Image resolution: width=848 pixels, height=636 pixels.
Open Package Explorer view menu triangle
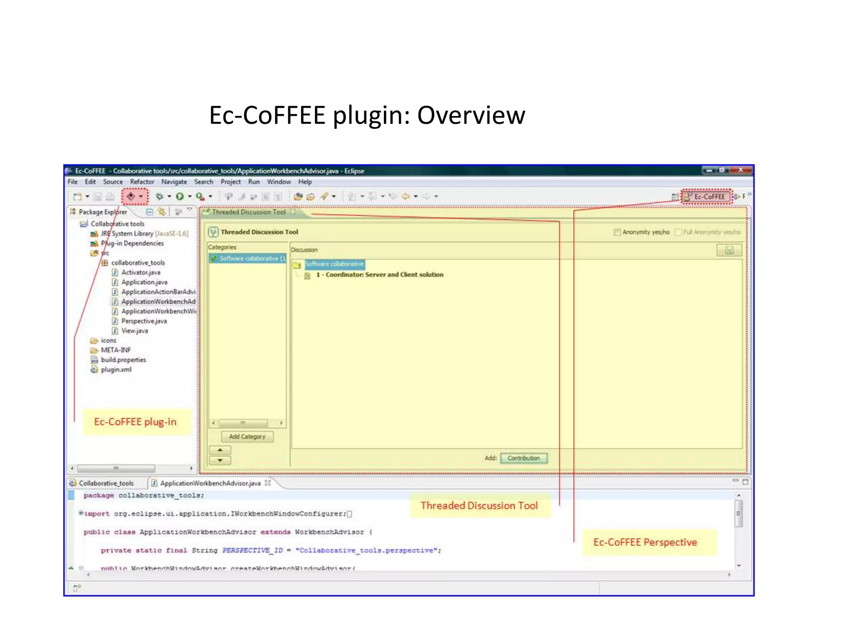coord(190,210)
